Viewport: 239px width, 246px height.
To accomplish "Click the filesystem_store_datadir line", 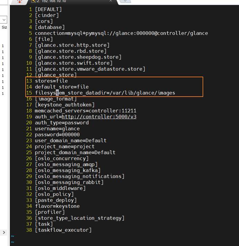I will pyautogui.click(x=105, y=93).
